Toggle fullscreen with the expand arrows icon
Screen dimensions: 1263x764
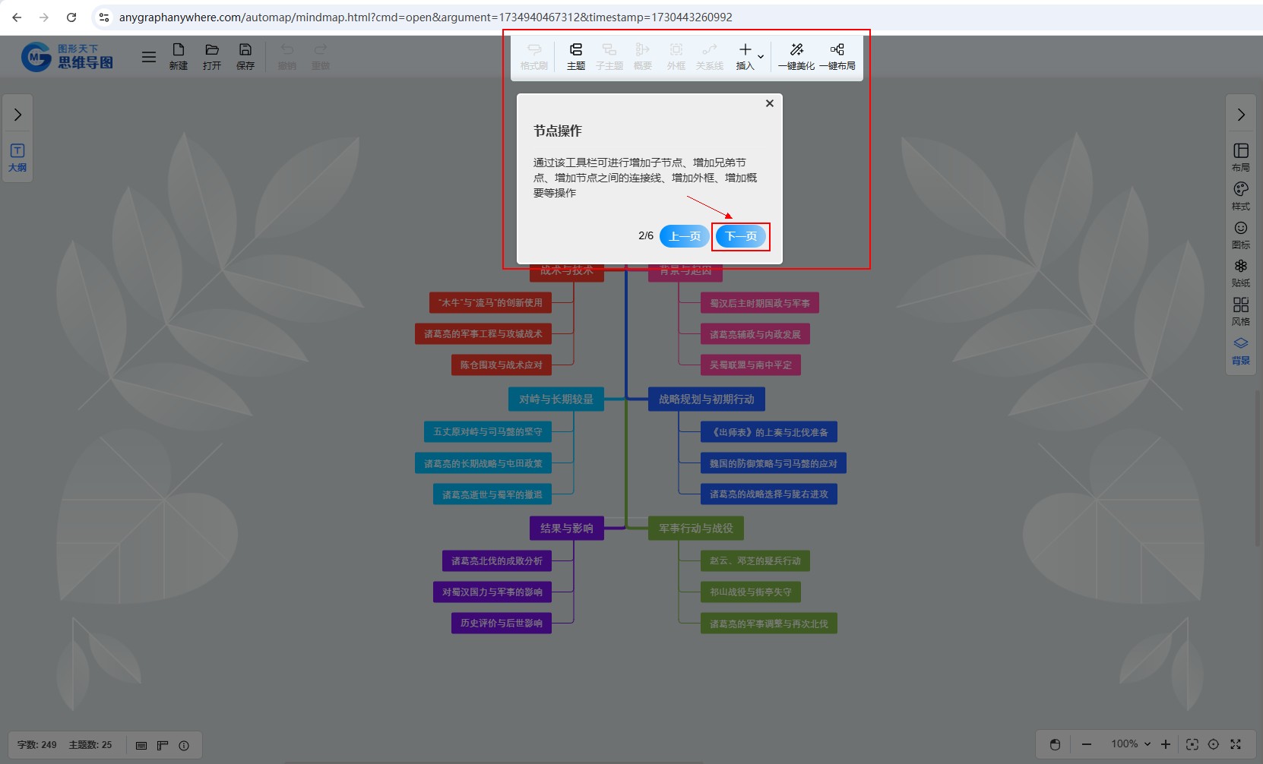pyautogui.click(x=1236, y=744)
